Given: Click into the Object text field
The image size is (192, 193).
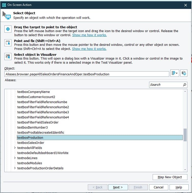Looking at the screenshot, I should coord(87,74).
